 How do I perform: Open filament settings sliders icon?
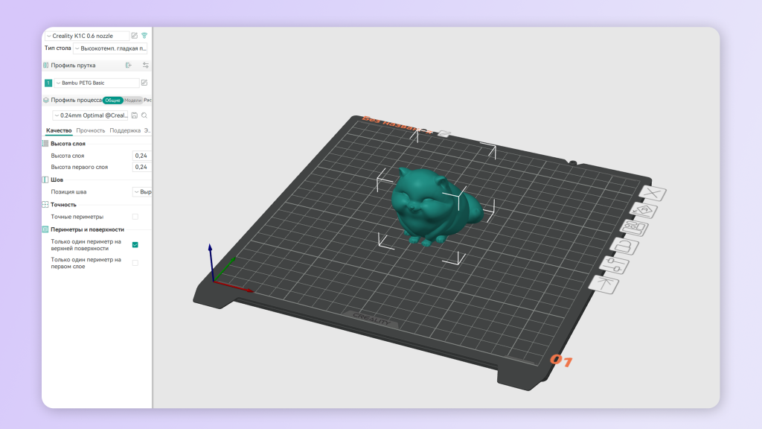(x=145, y=66)
